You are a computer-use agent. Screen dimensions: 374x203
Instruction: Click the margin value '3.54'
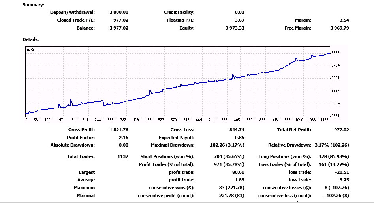click(x=344, y=20)
